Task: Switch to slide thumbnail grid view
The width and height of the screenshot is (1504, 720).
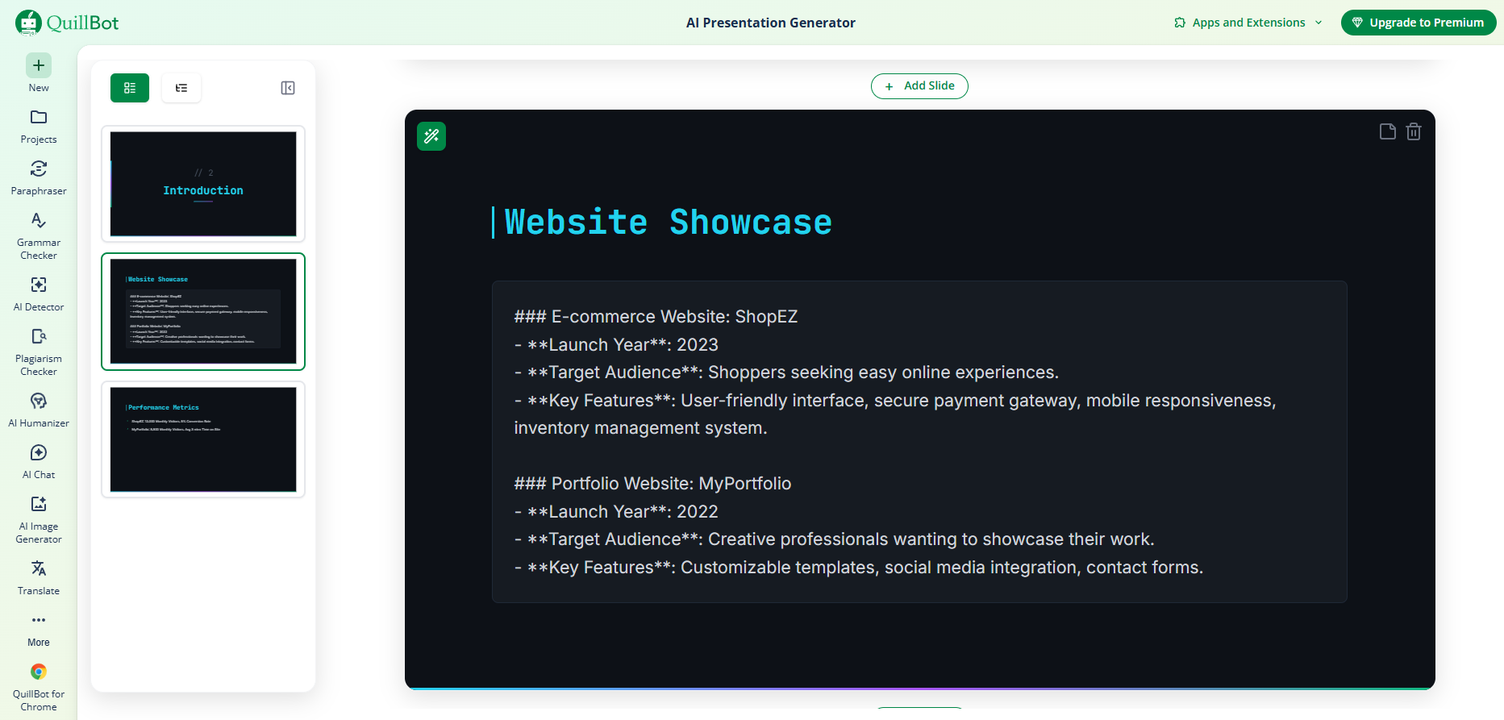Action: (x=130, y=88)
